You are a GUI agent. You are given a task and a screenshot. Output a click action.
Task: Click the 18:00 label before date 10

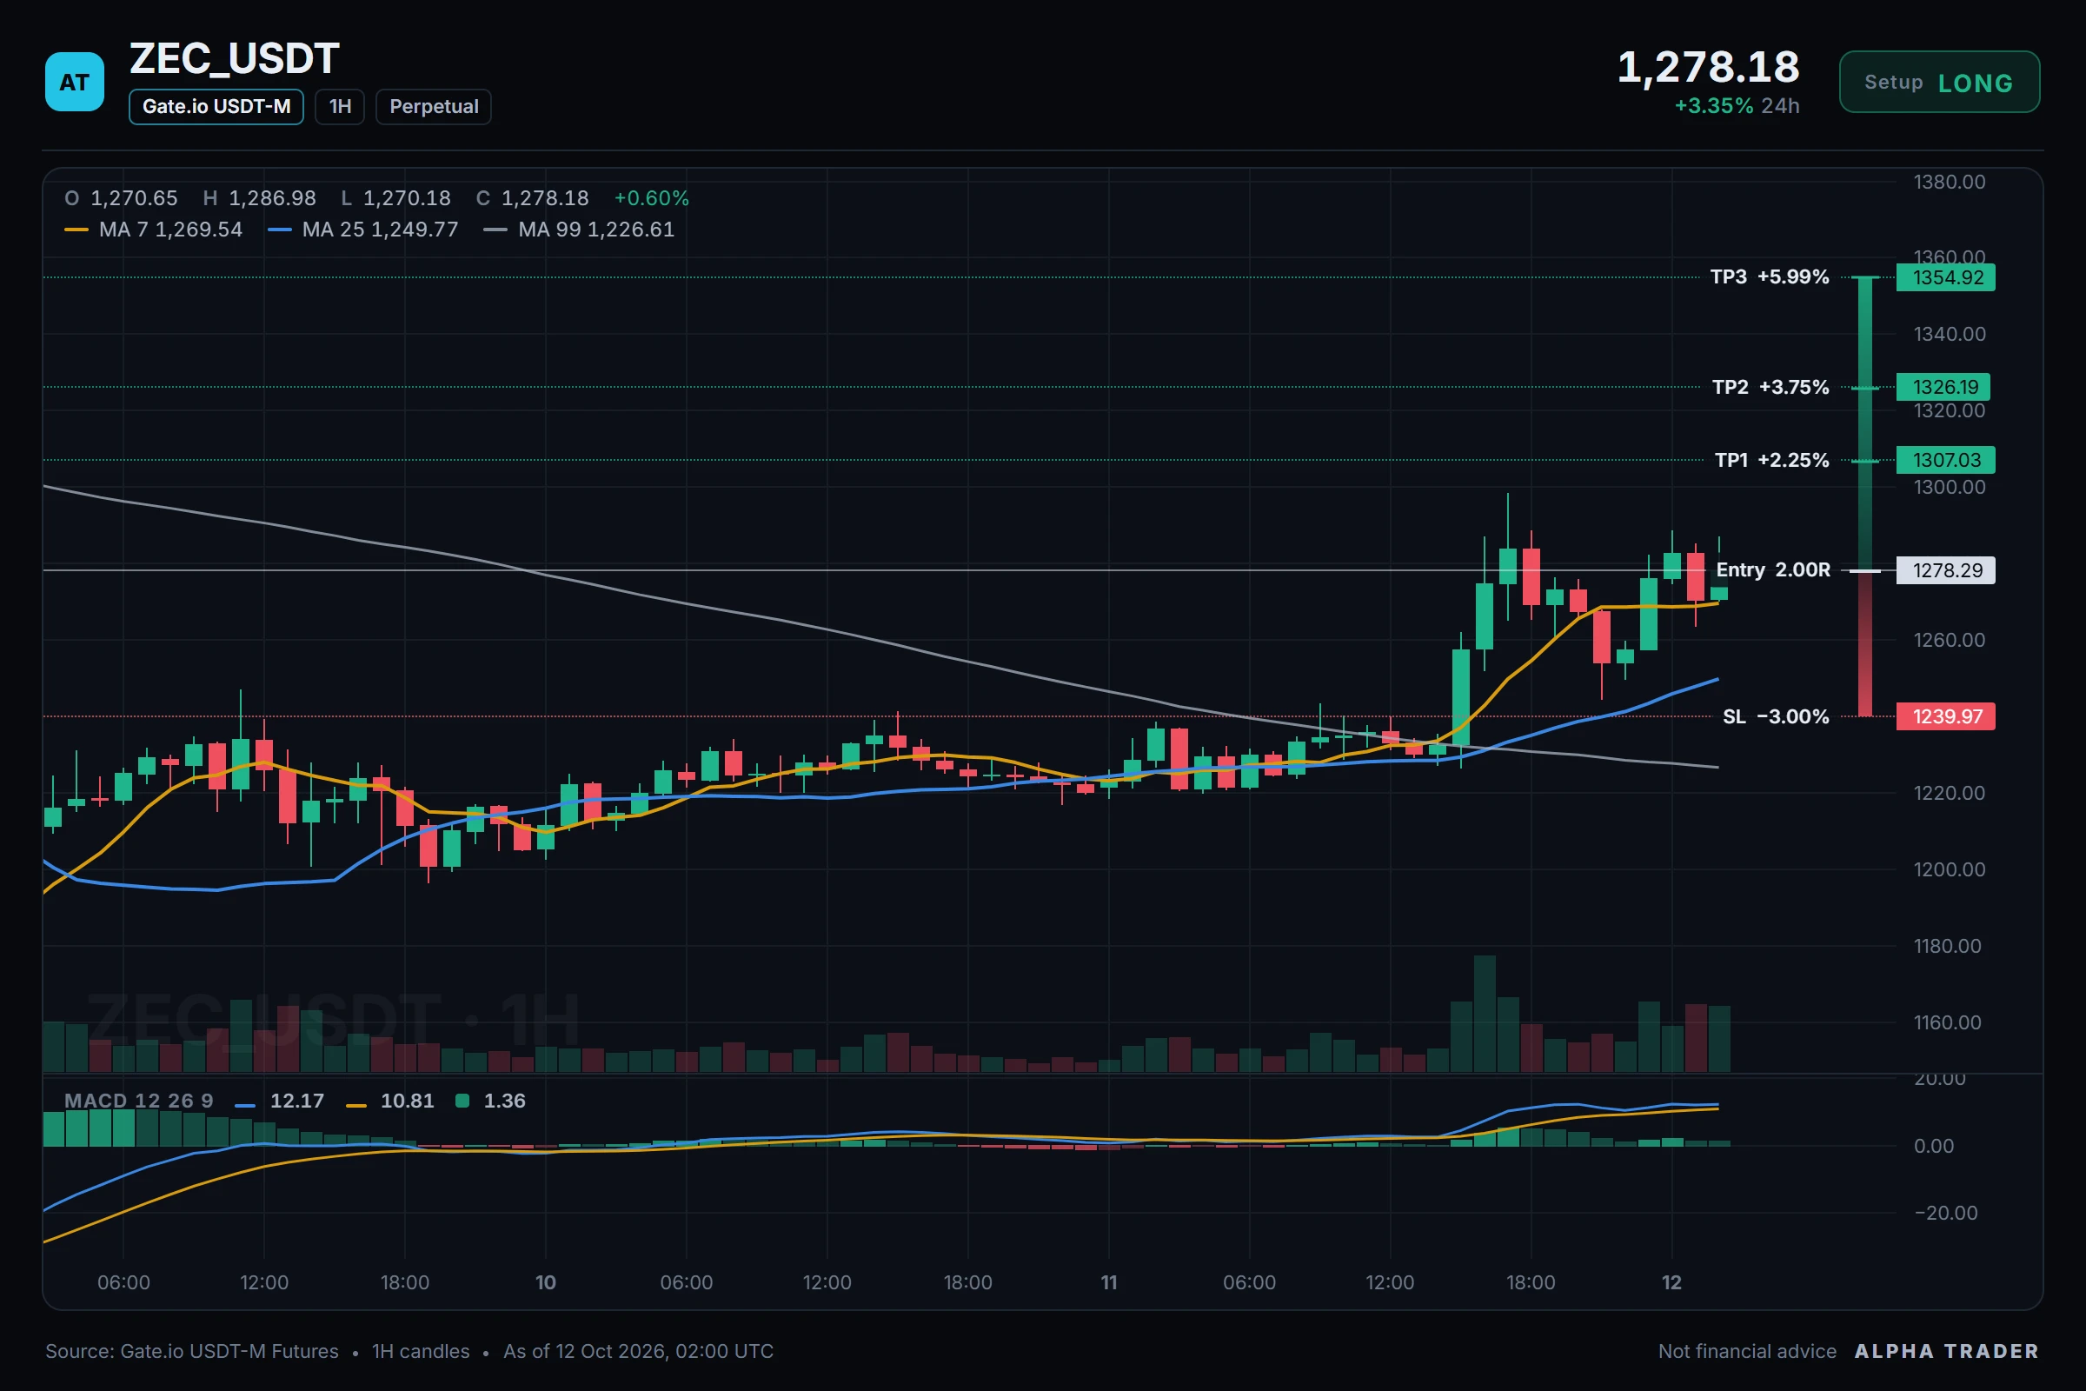tap(404, 1283)
